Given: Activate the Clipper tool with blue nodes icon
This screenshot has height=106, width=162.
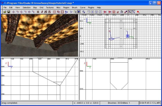Looking at the screenshot, I should tap(66, 12).
